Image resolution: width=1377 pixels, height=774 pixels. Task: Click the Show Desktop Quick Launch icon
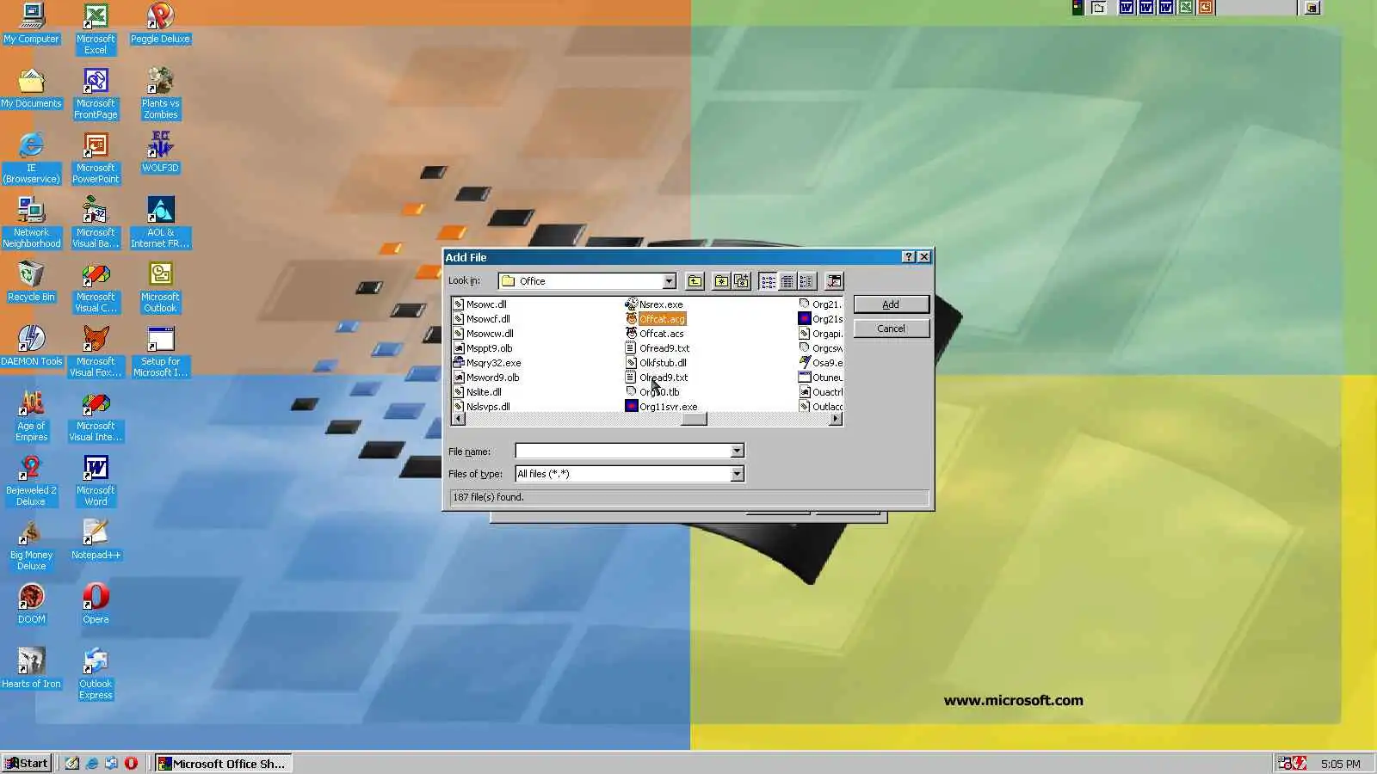[72, 763]
